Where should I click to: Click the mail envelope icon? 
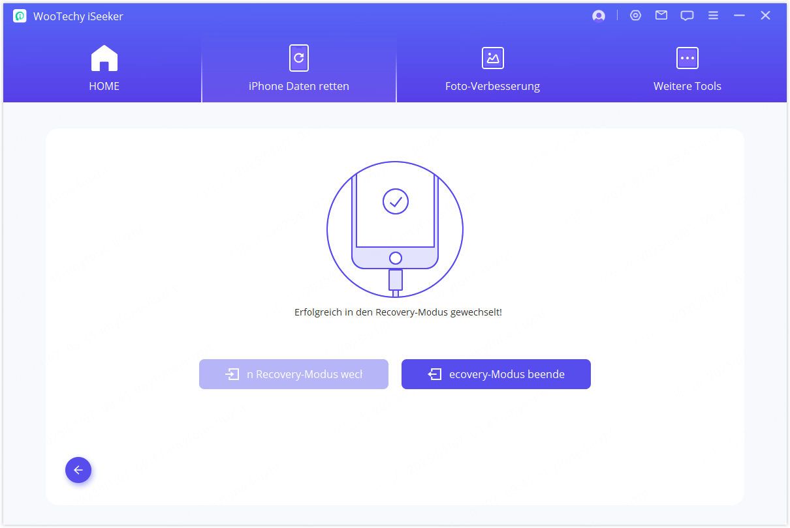click(x=661, y=16)
